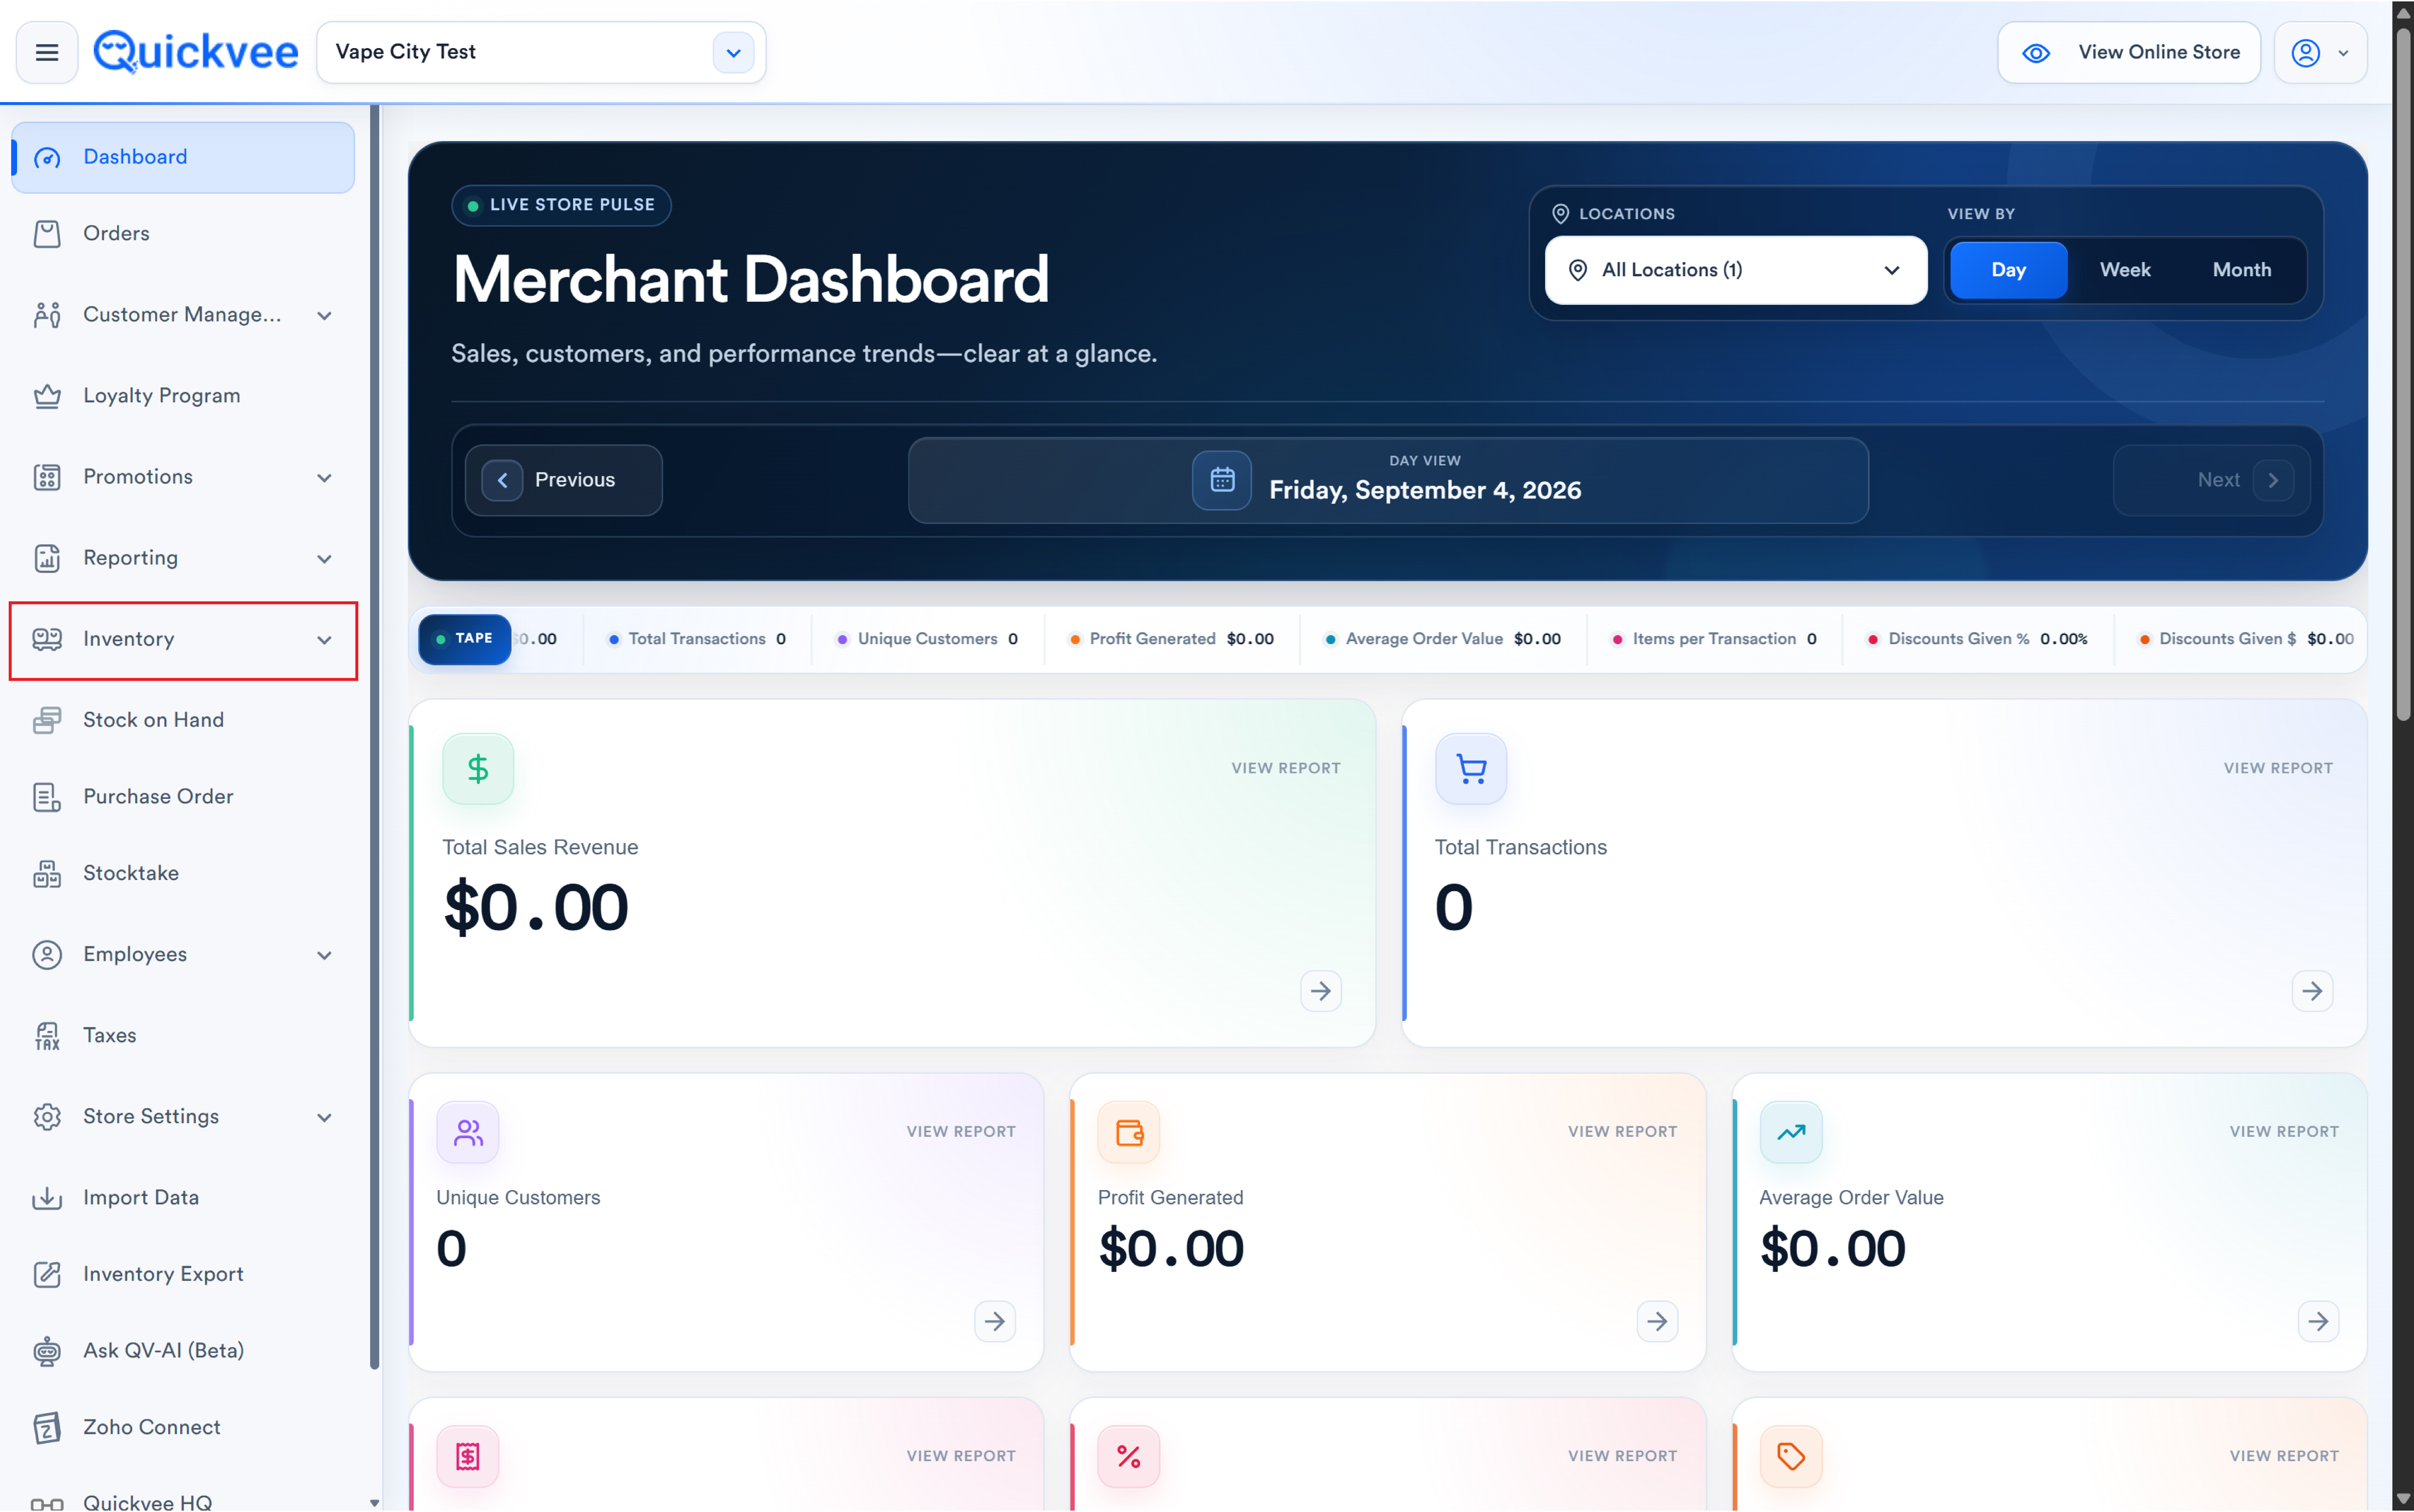
Task: Switch view to Month
Action: (x=2242, y=270)
